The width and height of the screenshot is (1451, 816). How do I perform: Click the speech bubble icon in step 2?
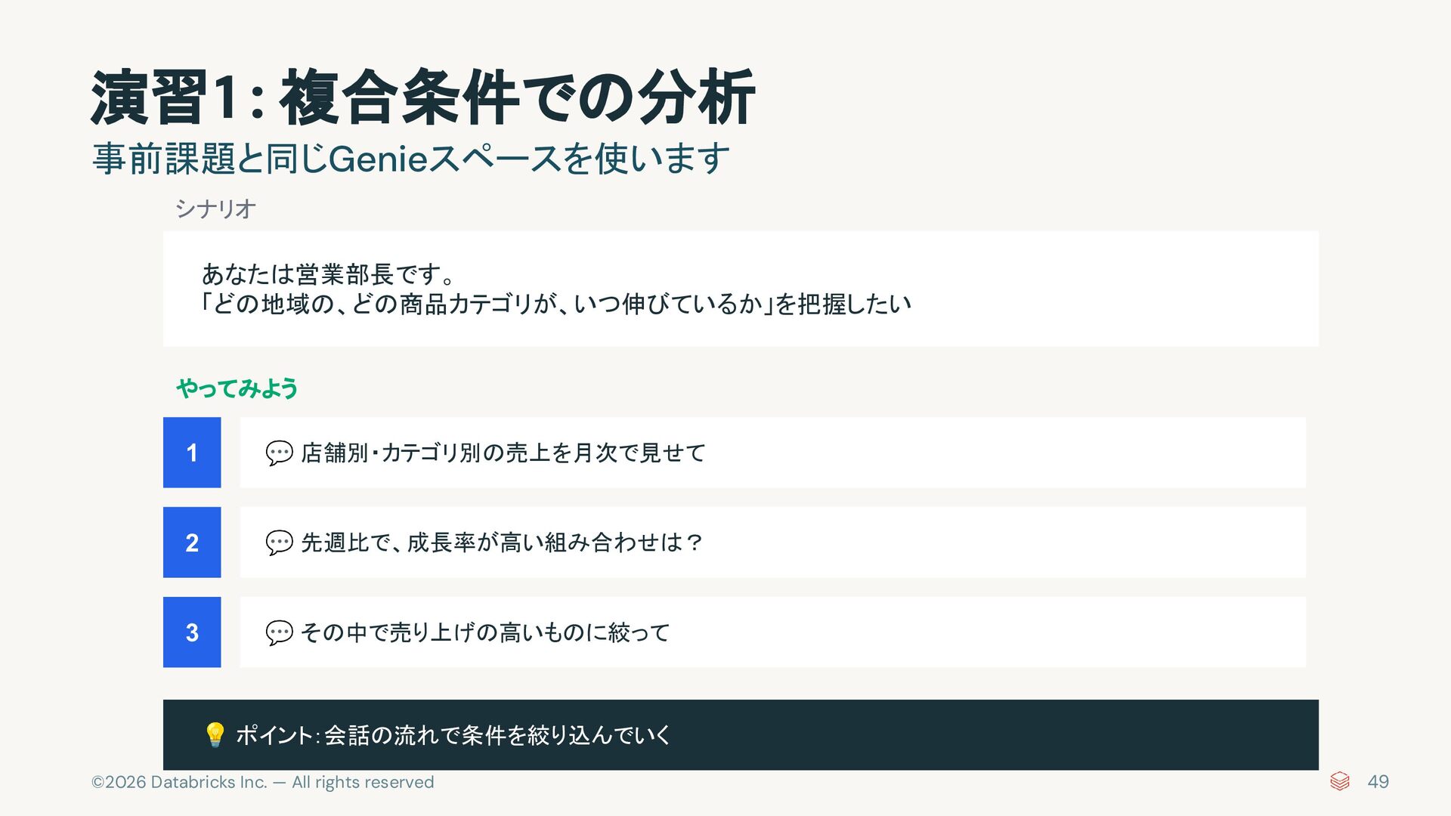click(279, 542)
